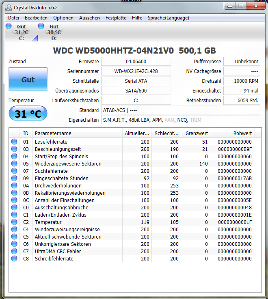Click status orb for Beschleunigungszeit row

pyautogui.click(x=14, y=149)
